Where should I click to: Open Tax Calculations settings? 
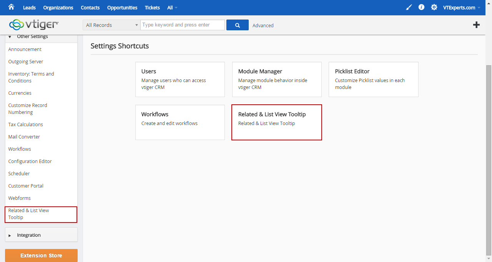26,125
